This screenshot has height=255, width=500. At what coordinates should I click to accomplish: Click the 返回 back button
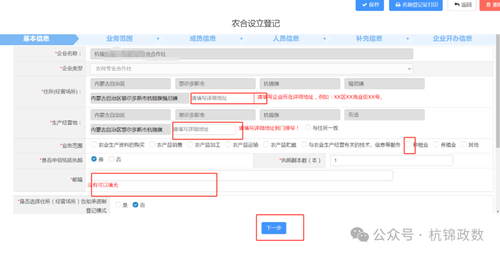462,5
